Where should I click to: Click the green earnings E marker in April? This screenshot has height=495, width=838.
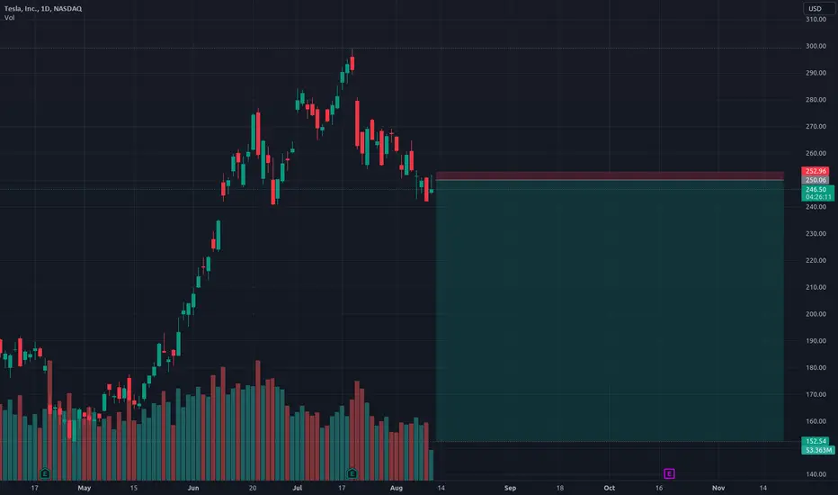point(45,473)
